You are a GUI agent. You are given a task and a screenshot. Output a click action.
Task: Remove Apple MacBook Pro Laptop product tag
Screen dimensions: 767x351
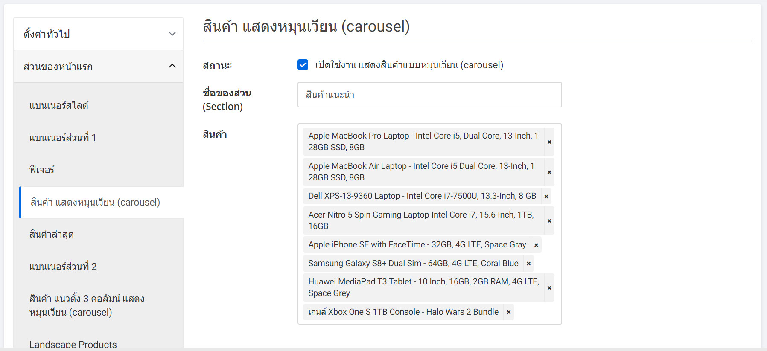[x=549, y=142]
